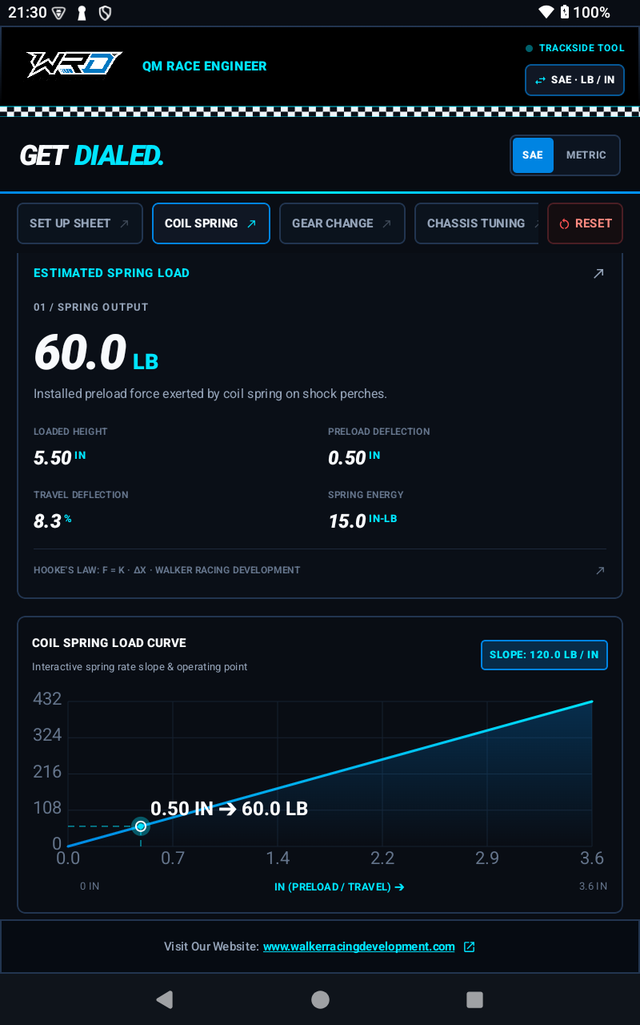Expand the Set Up Sheet arrow

[x=124, y=224]
